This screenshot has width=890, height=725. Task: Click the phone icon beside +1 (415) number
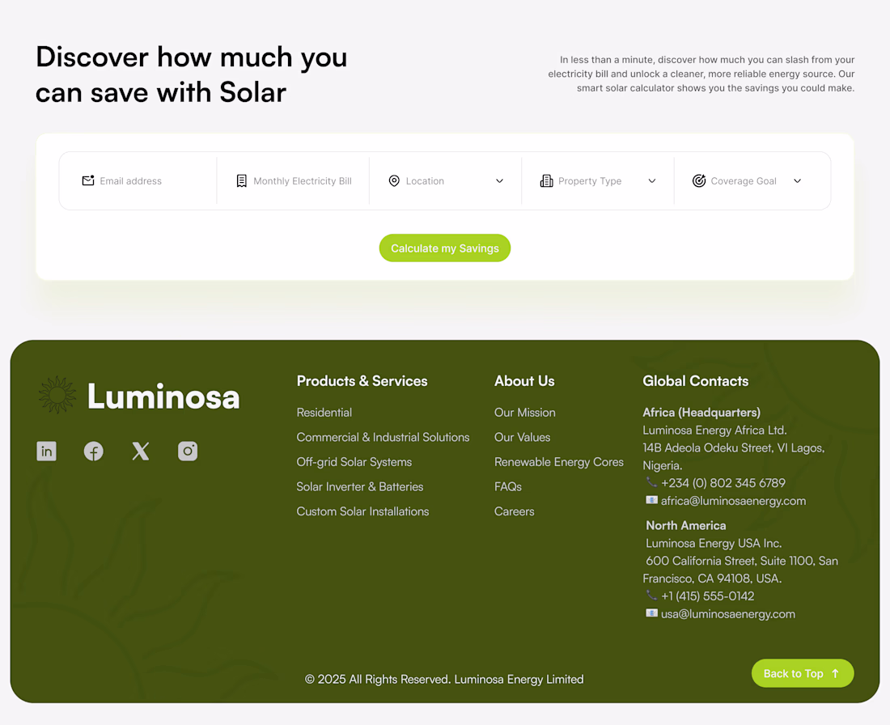(651, 596)
